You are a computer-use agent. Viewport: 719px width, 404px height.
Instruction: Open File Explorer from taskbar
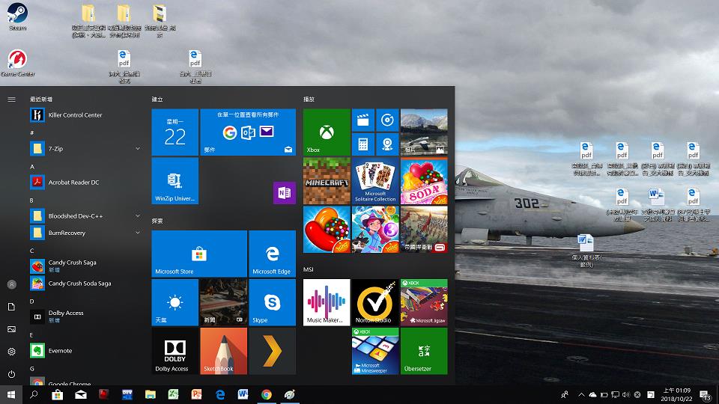click(150, 394)
